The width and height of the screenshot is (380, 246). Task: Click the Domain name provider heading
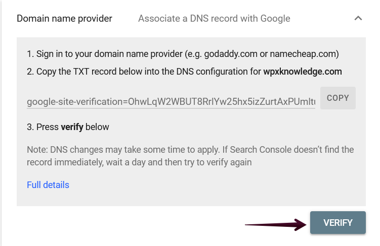[64, 19]
